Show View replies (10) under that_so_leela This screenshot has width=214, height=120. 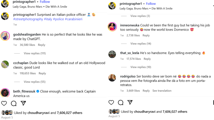141,67
